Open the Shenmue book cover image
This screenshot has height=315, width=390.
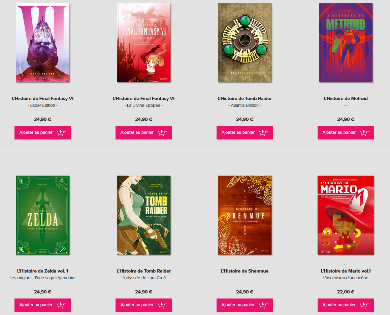(x=245, y=215)
